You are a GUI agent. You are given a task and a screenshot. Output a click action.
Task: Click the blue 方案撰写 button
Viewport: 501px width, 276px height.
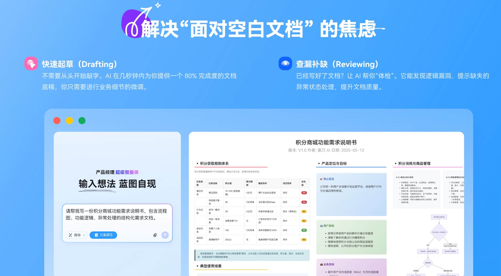[103, 235]
